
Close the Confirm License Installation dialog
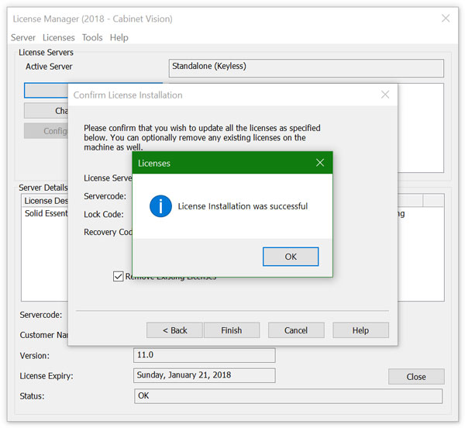coord(385,95)
